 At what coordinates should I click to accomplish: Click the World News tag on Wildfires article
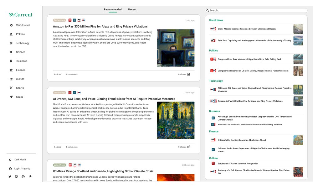point(60,165)
